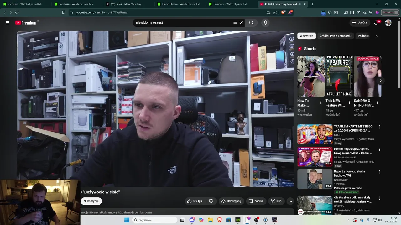The width and height of the screenshot is (401, 225).
Task: Click the URL address field
Action: coord(169,12)
